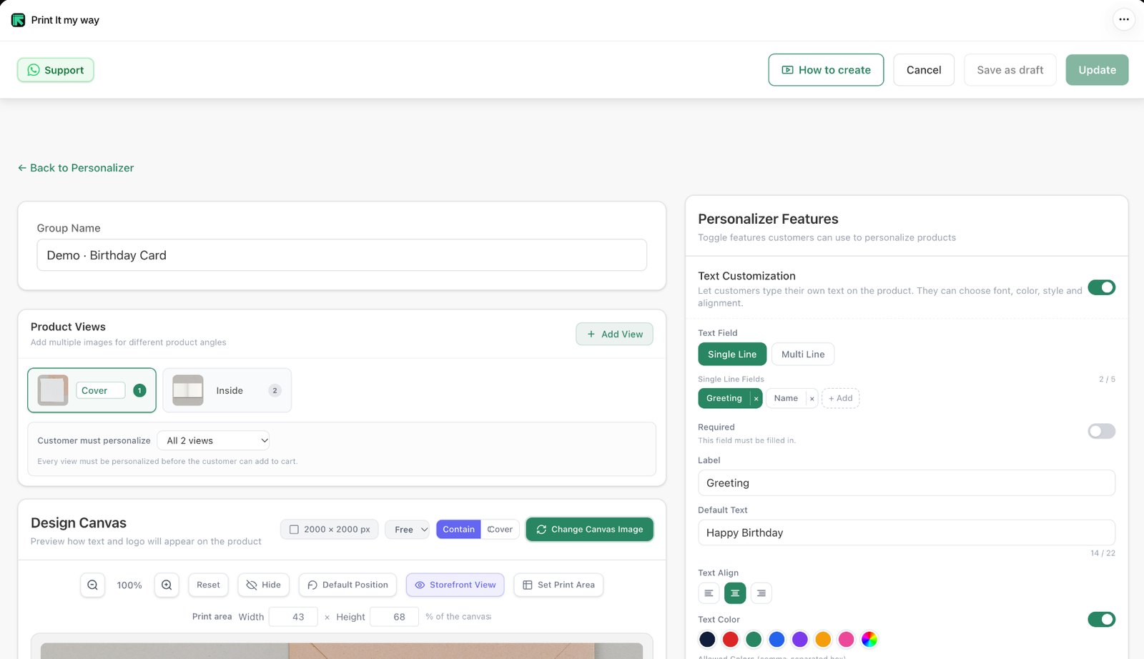Open the Customer must personalize dropdown
1144x659 pixels.
[213, 440]
